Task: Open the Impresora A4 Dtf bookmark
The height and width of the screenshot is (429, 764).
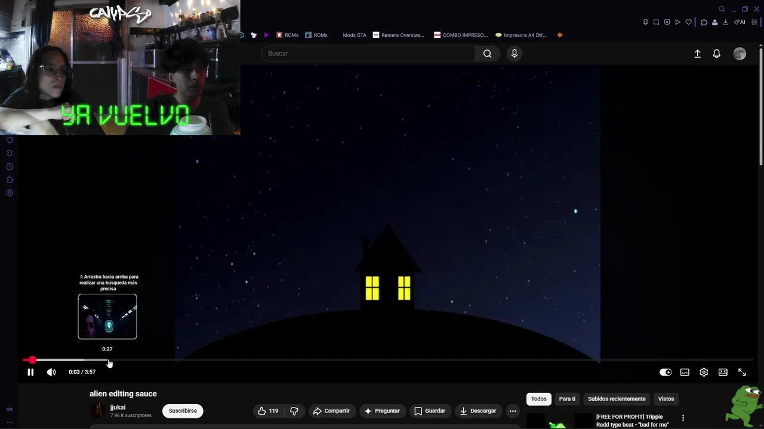Action: click(521, 35)
